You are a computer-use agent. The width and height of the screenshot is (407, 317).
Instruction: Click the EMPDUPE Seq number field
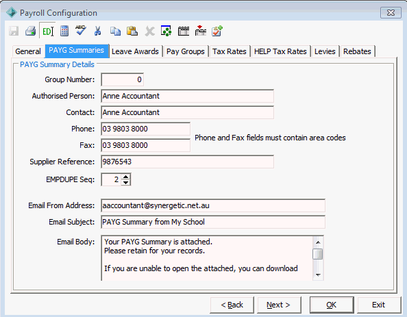tap(112, 179)
